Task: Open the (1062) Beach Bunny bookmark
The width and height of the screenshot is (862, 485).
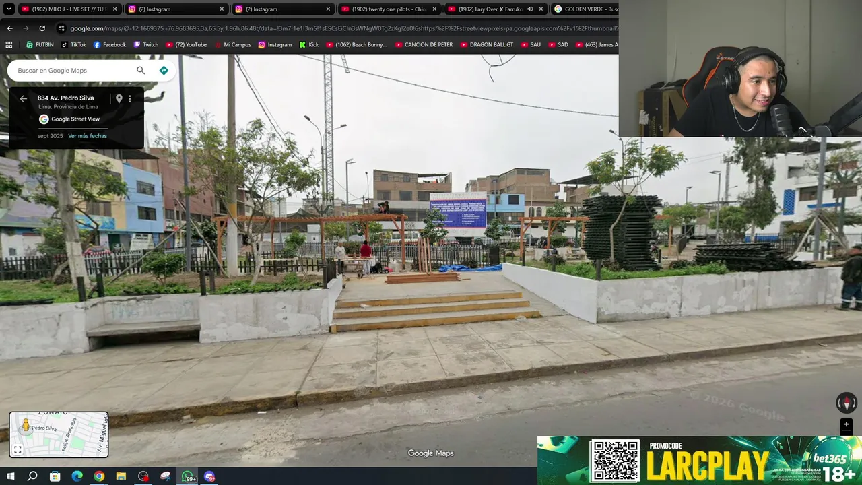Action: [356, 44]
